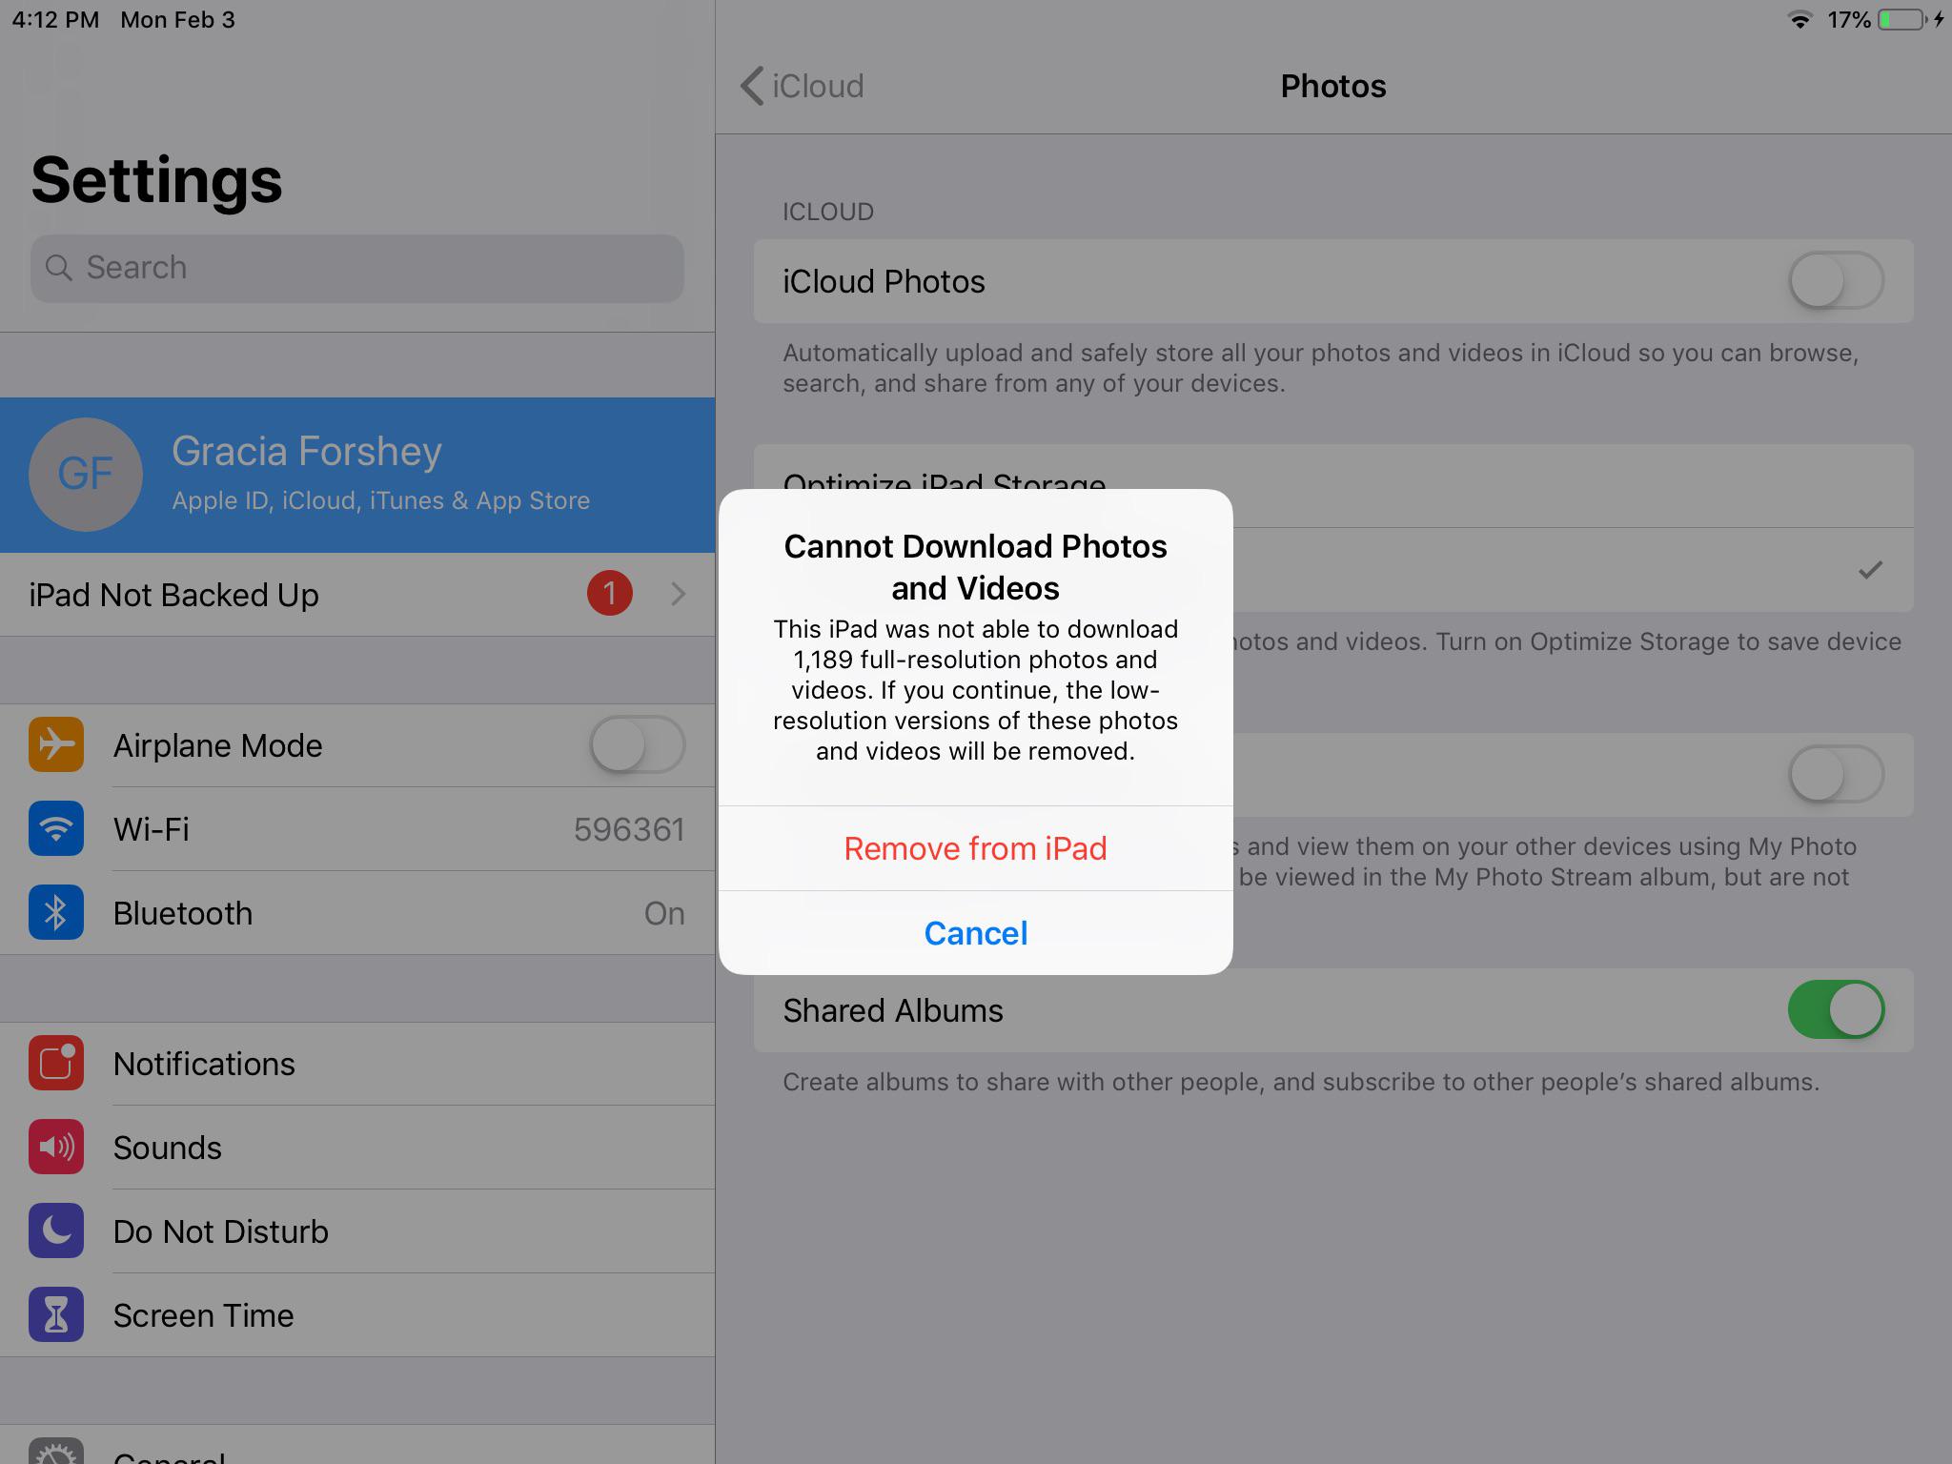The image size is (1952, 1464).
Task: Tap Remove from iPad
Action: [975, 848]
